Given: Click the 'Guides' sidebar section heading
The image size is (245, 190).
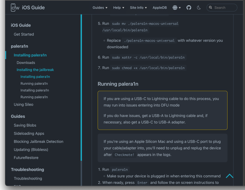Looking at the screenshot, I should pos(18,116).
